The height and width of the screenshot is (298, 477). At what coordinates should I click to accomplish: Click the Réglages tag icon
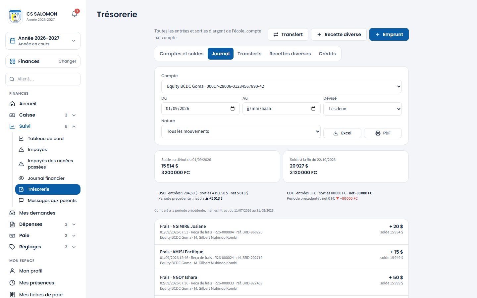[12, 247]
